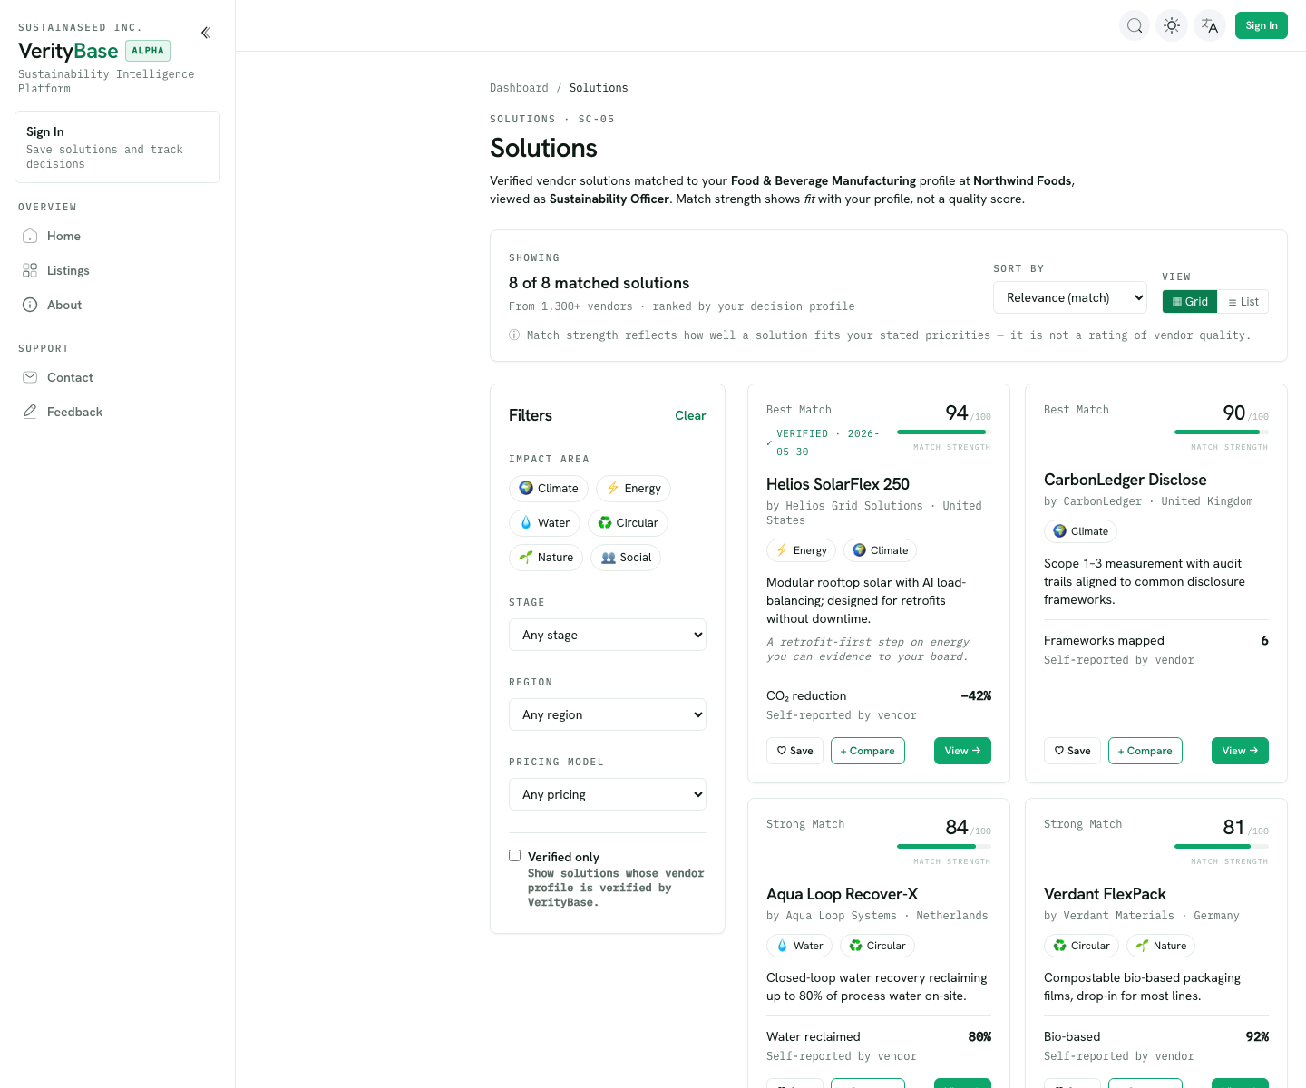The height and width of the screenshot is (1088, 1306).
Task: Toggle the Water impact area filter
Action: (x=544, y=523)
